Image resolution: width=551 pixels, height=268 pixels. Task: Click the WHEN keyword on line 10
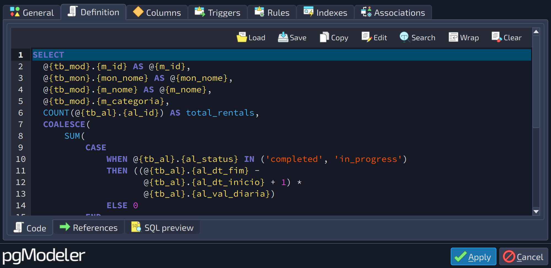point(117,159)
